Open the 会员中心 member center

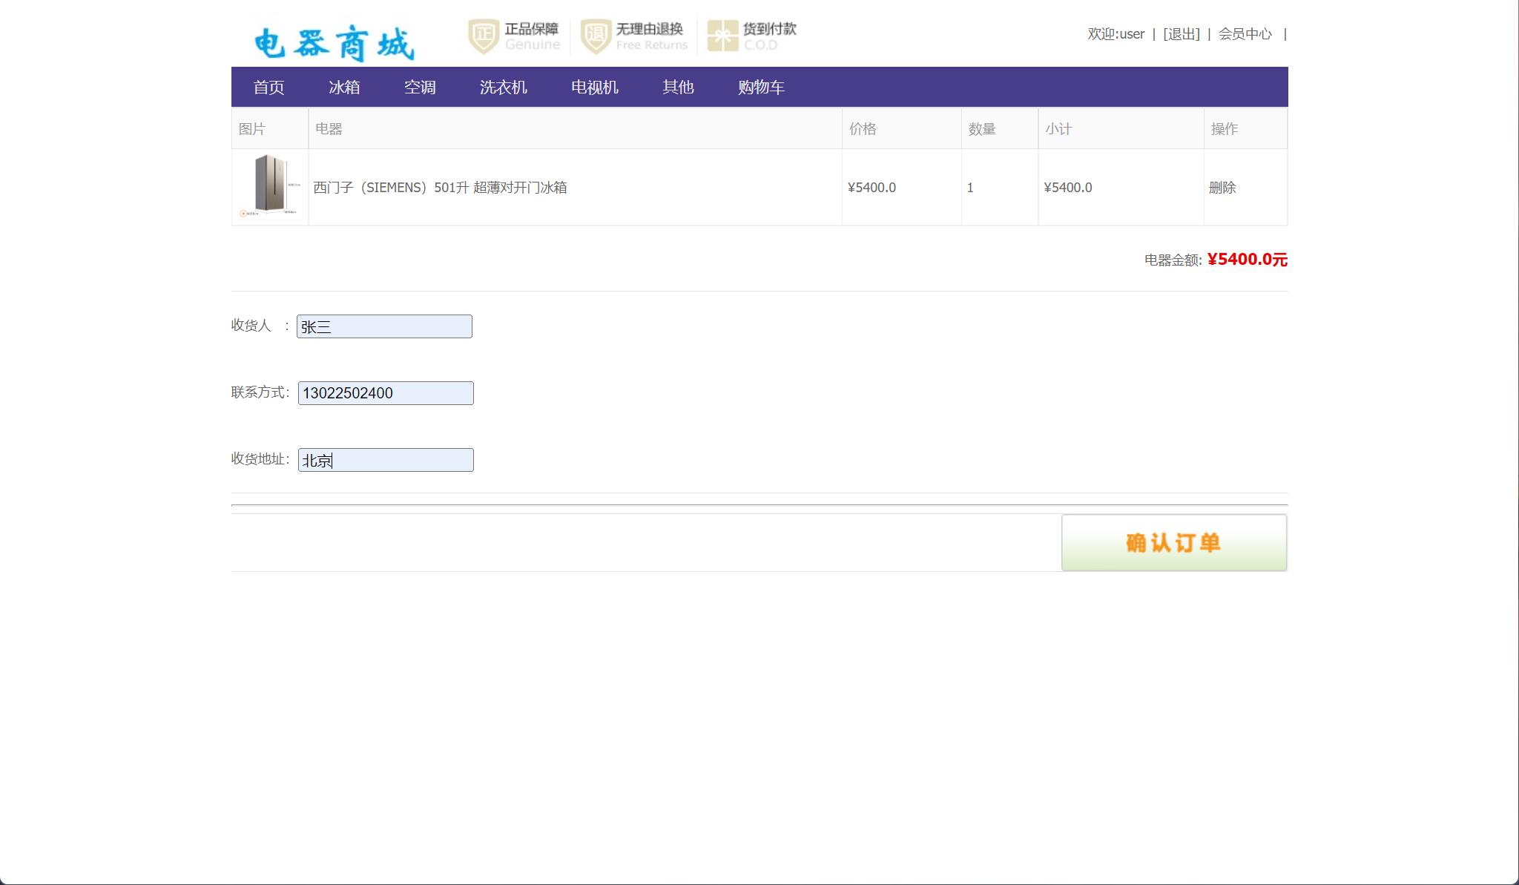click(1245, 34)
